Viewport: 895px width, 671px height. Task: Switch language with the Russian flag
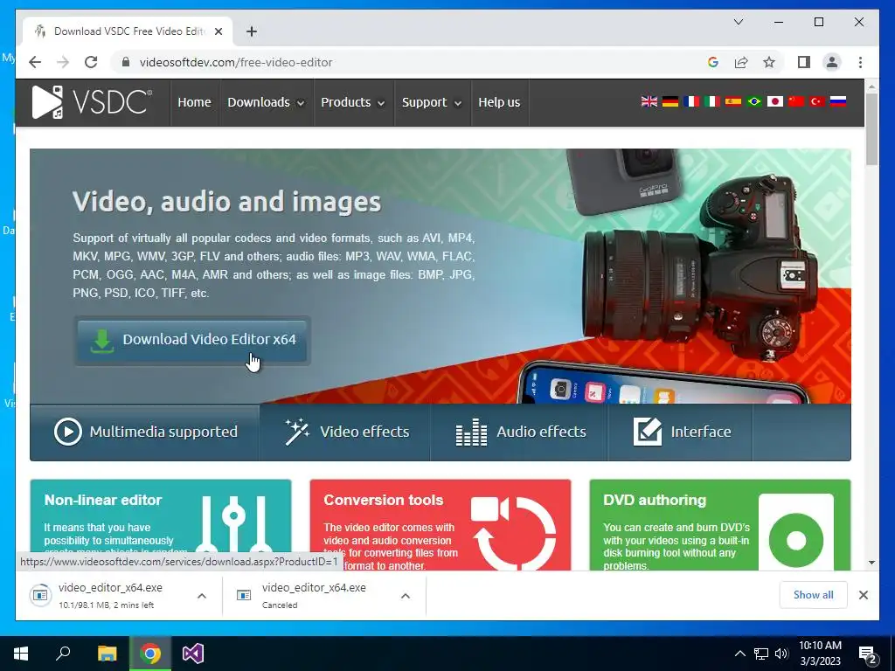(838, 101)
